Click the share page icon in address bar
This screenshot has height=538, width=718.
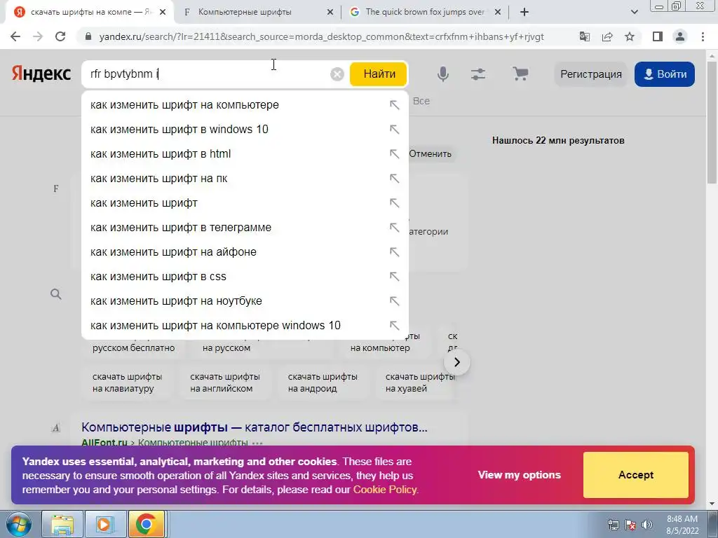(607, 36)
